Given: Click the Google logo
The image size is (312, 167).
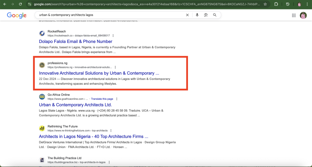Looking at the screenshot, I should (x=17, y=15).
